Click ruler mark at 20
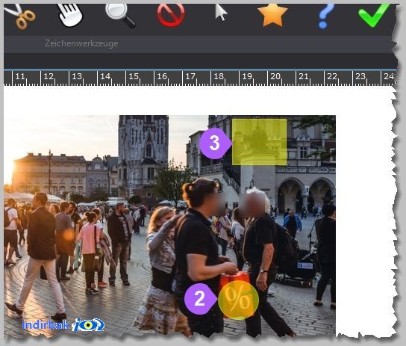Screen dimensions: 406x346 [x=275, y=76]
